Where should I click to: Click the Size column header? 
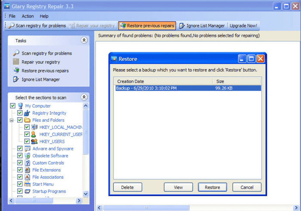coord(236,81)
